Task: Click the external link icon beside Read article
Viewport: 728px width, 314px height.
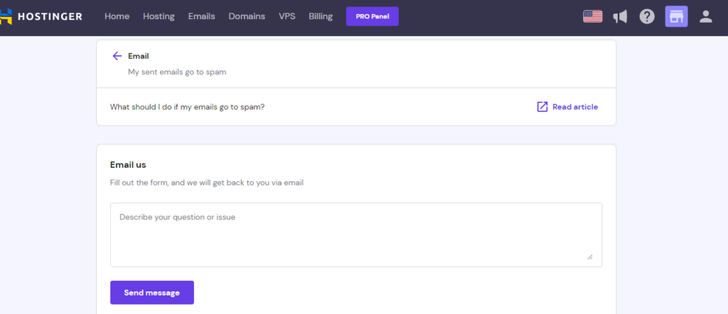Action: [x=542, y=107]
